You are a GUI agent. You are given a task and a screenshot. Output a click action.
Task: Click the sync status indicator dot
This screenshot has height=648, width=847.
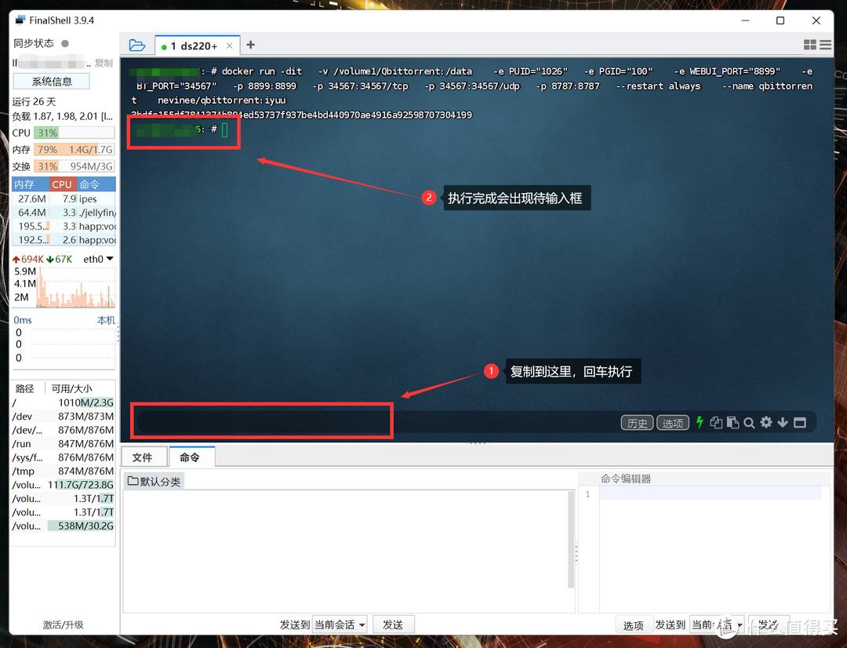pyautogui.click(x=65, y=43)
